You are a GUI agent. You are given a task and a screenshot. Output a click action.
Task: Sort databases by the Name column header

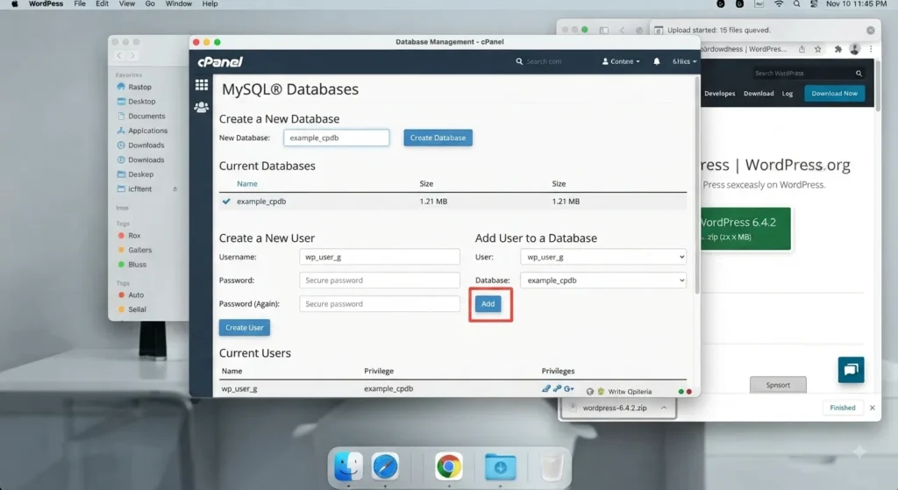point(246,184)
